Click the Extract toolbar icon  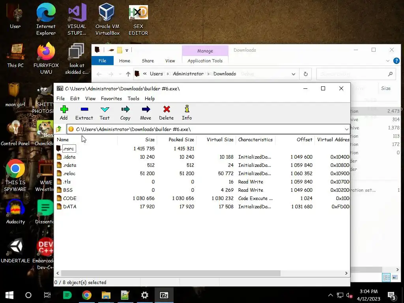click(x=84, y=112)
